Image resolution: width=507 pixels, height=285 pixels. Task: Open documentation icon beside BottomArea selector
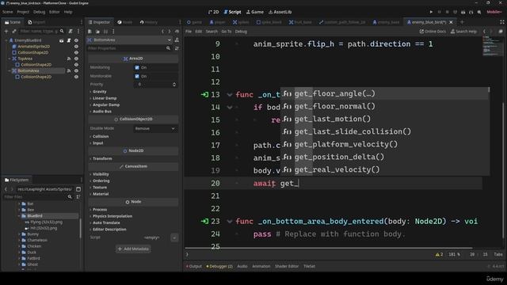click(177, 40)
